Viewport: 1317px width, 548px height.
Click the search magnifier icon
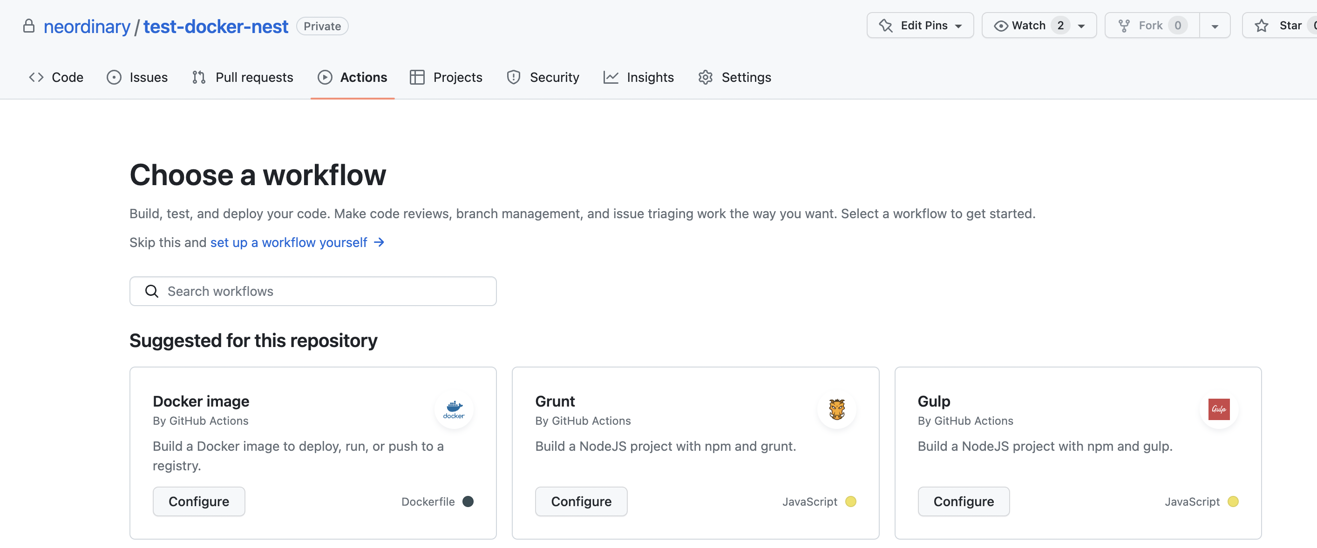152,291
